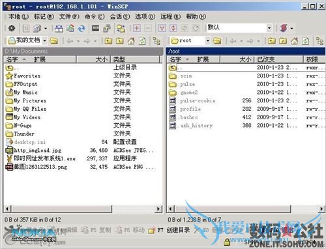Select http_imgload.jpg file

click(33, 150)
